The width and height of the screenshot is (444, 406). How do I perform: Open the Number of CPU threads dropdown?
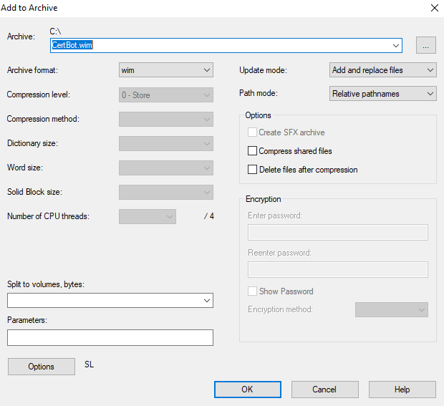point(148,216)
